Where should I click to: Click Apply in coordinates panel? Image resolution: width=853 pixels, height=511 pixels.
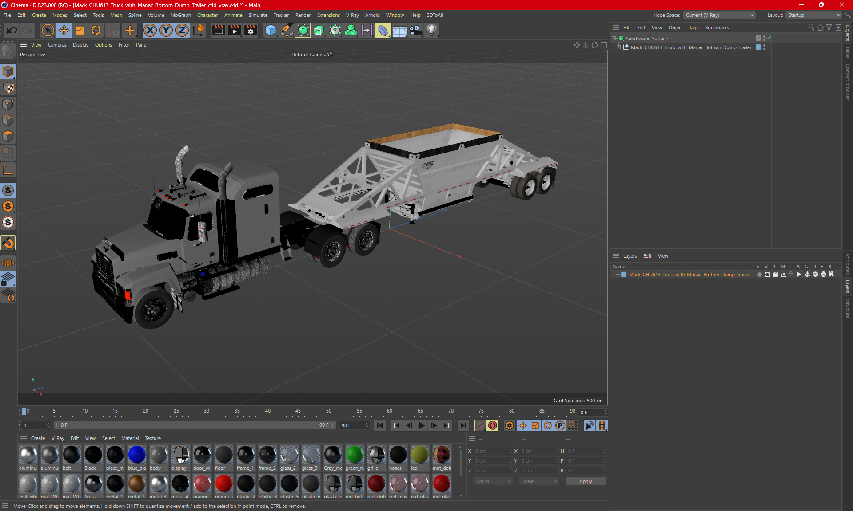click(x=586, y=481)
